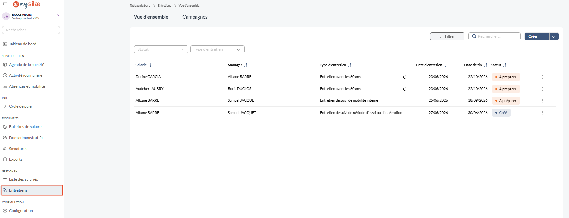Open actions menu for période d'essai row

pyautogui.click(x=543, y=113)
